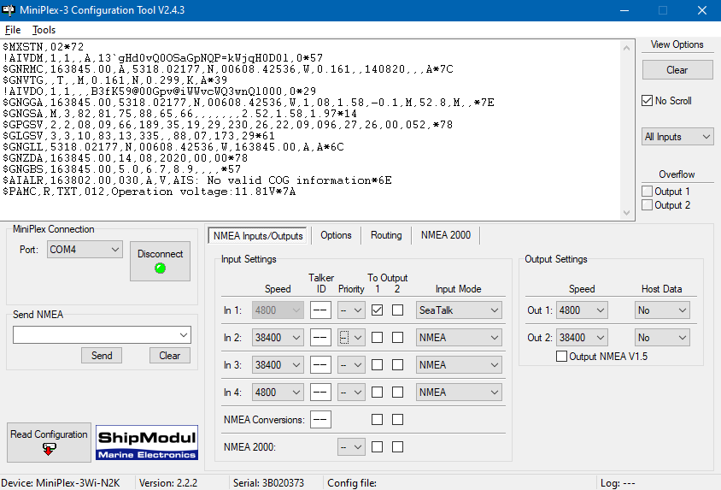Click the $GNRMC sentence line

pos(228,69)
